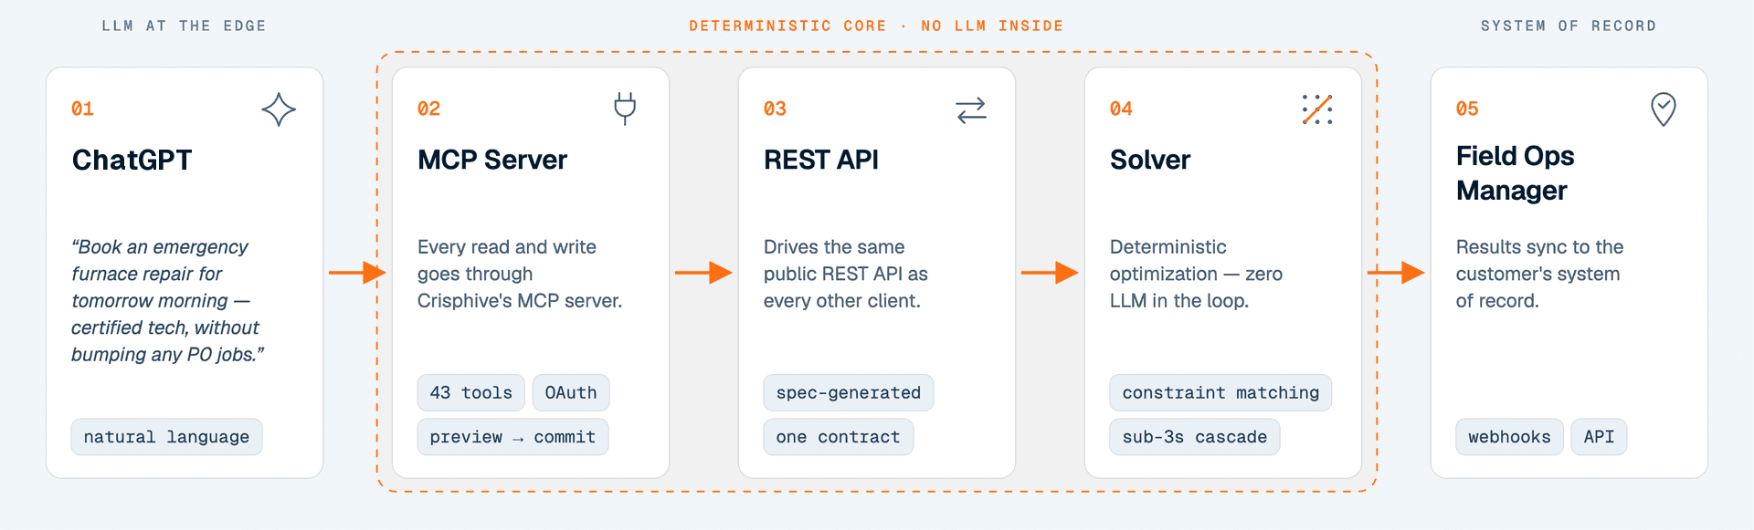This screenshot has height=530, width=1754.
Task: Click the 'REST API' card title
Action: click(x=821, y=160)
